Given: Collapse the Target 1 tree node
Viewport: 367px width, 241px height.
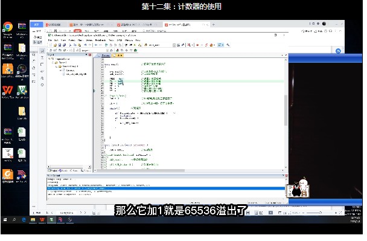Looking at the screenshot, I should pyautogui.click(x=53, y=63).
